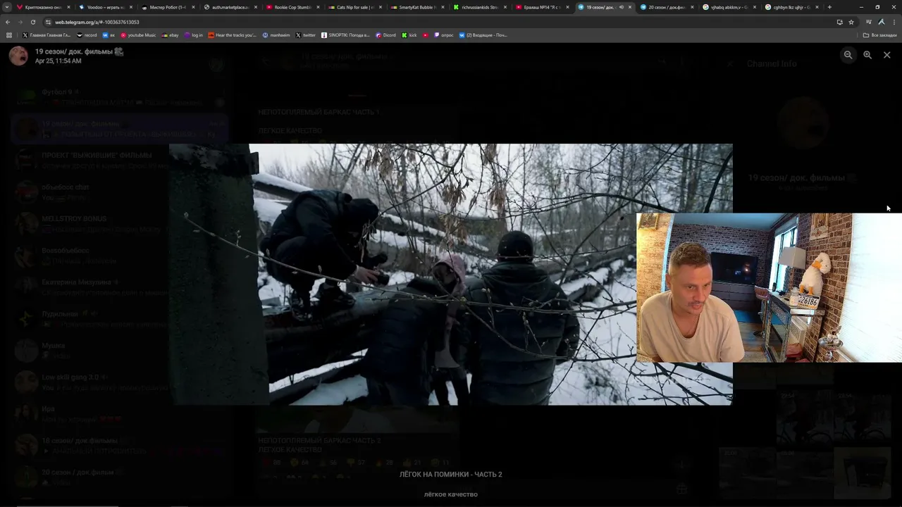Viewport: 902px width, 507px height.
Task: Open the bookmarks apps grid icon
Action: pos(9,35)
